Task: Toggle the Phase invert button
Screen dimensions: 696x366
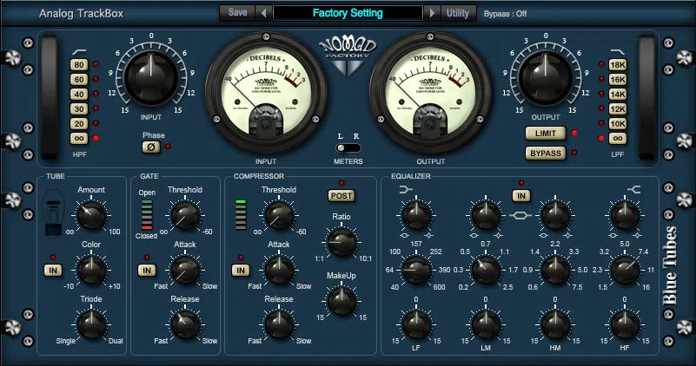Action: click(151, 147)
